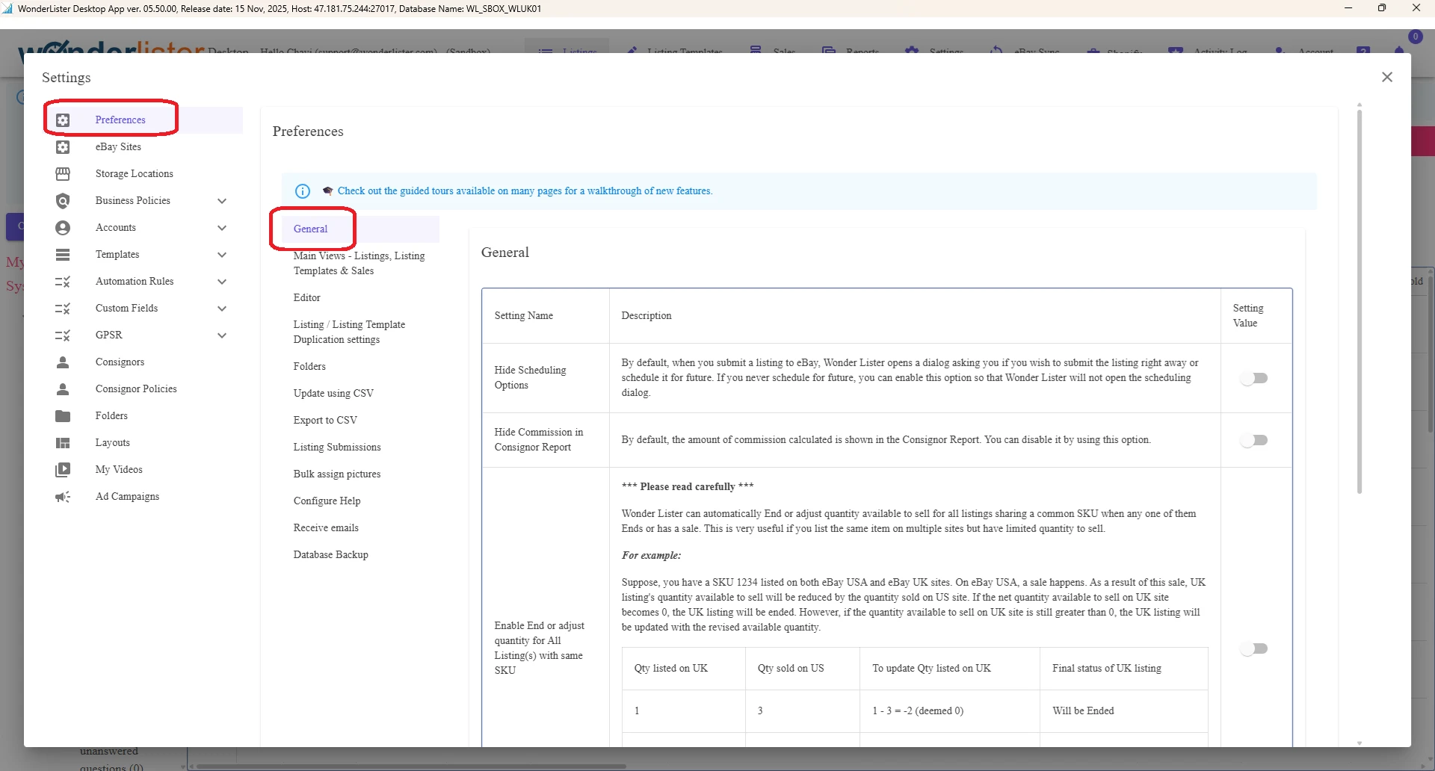
Task: Click the eBay Sites gear icon
Action: point(63,147)
